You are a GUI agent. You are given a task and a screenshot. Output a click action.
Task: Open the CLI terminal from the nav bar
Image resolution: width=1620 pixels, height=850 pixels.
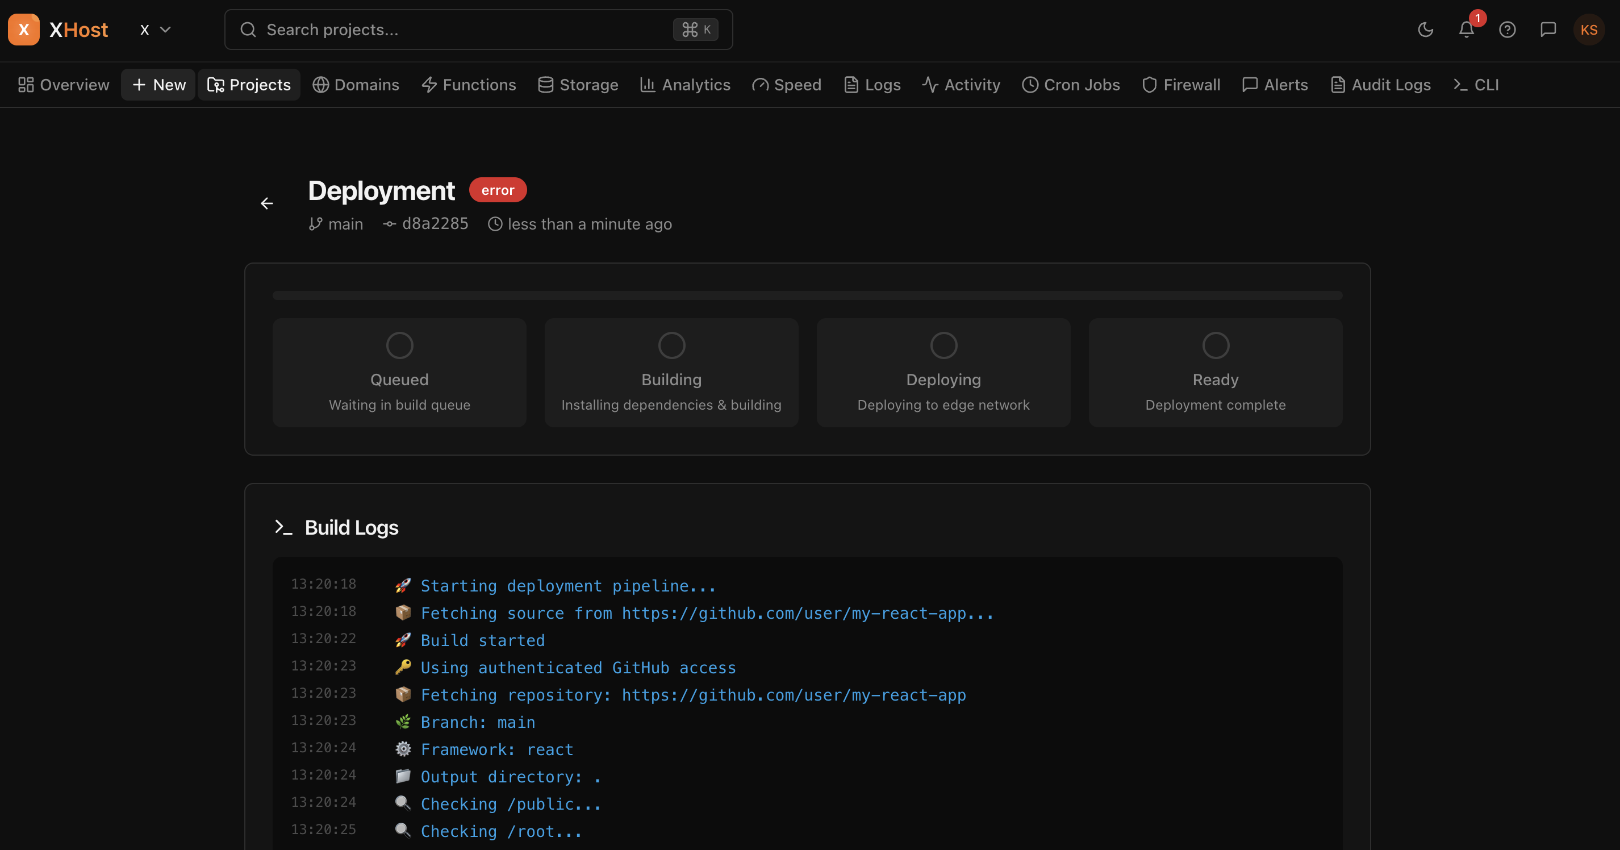[x=1475, y=84]
